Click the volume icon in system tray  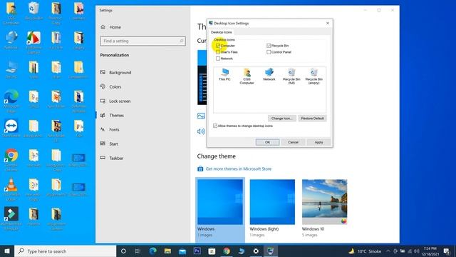416,251
